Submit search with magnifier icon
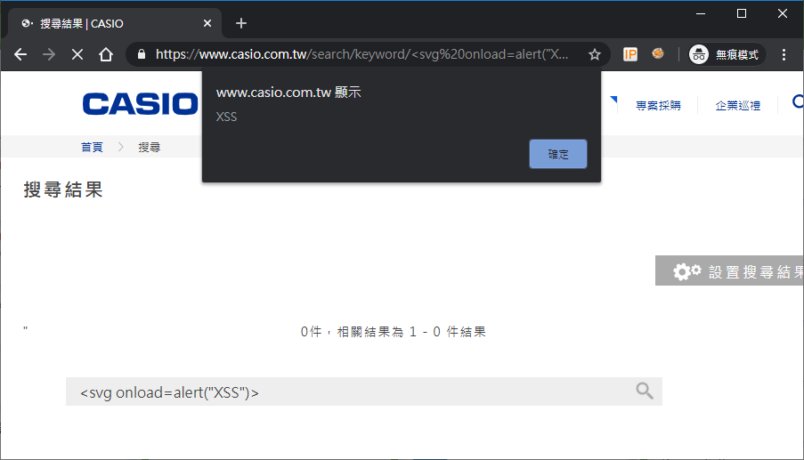Screen dimensions: 804x460 [x=645, y=391]
